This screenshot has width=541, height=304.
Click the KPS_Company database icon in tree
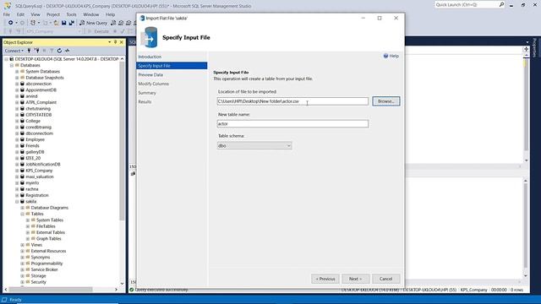(23, 171)
